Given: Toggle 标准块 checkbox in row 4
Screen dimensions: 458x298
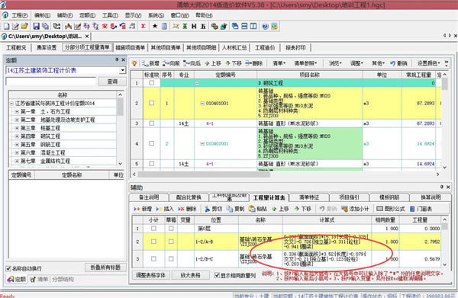Looking at the screenshot, I should (x=151, y=143).
